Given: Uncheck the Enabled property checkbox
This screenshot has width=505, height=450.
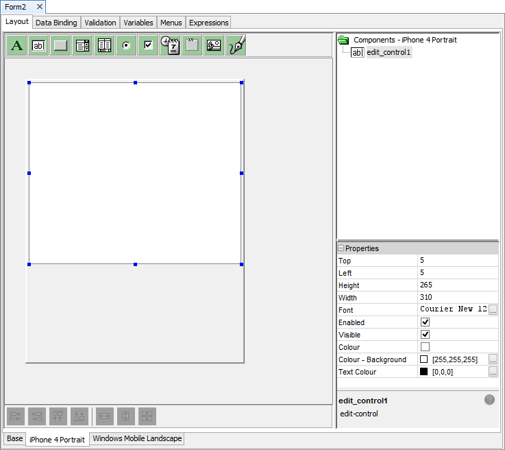Looking at the screenshot, I should point(425,322).
